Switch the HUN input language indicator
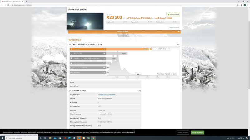The height and width of the screenshot is (140, 250). tap(236, 138)
